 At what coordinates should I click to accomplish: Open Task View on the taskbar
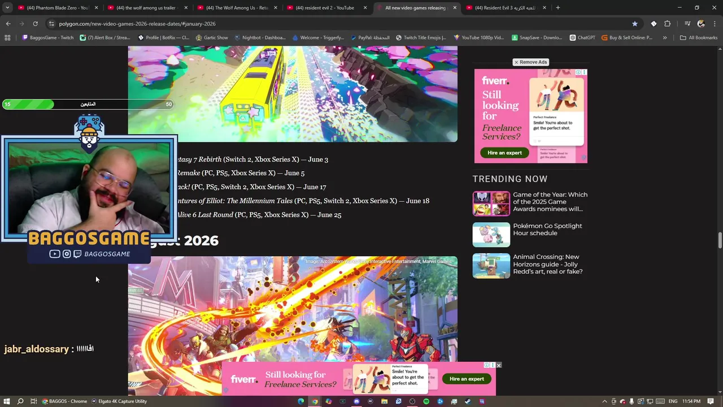click(33, 401)
